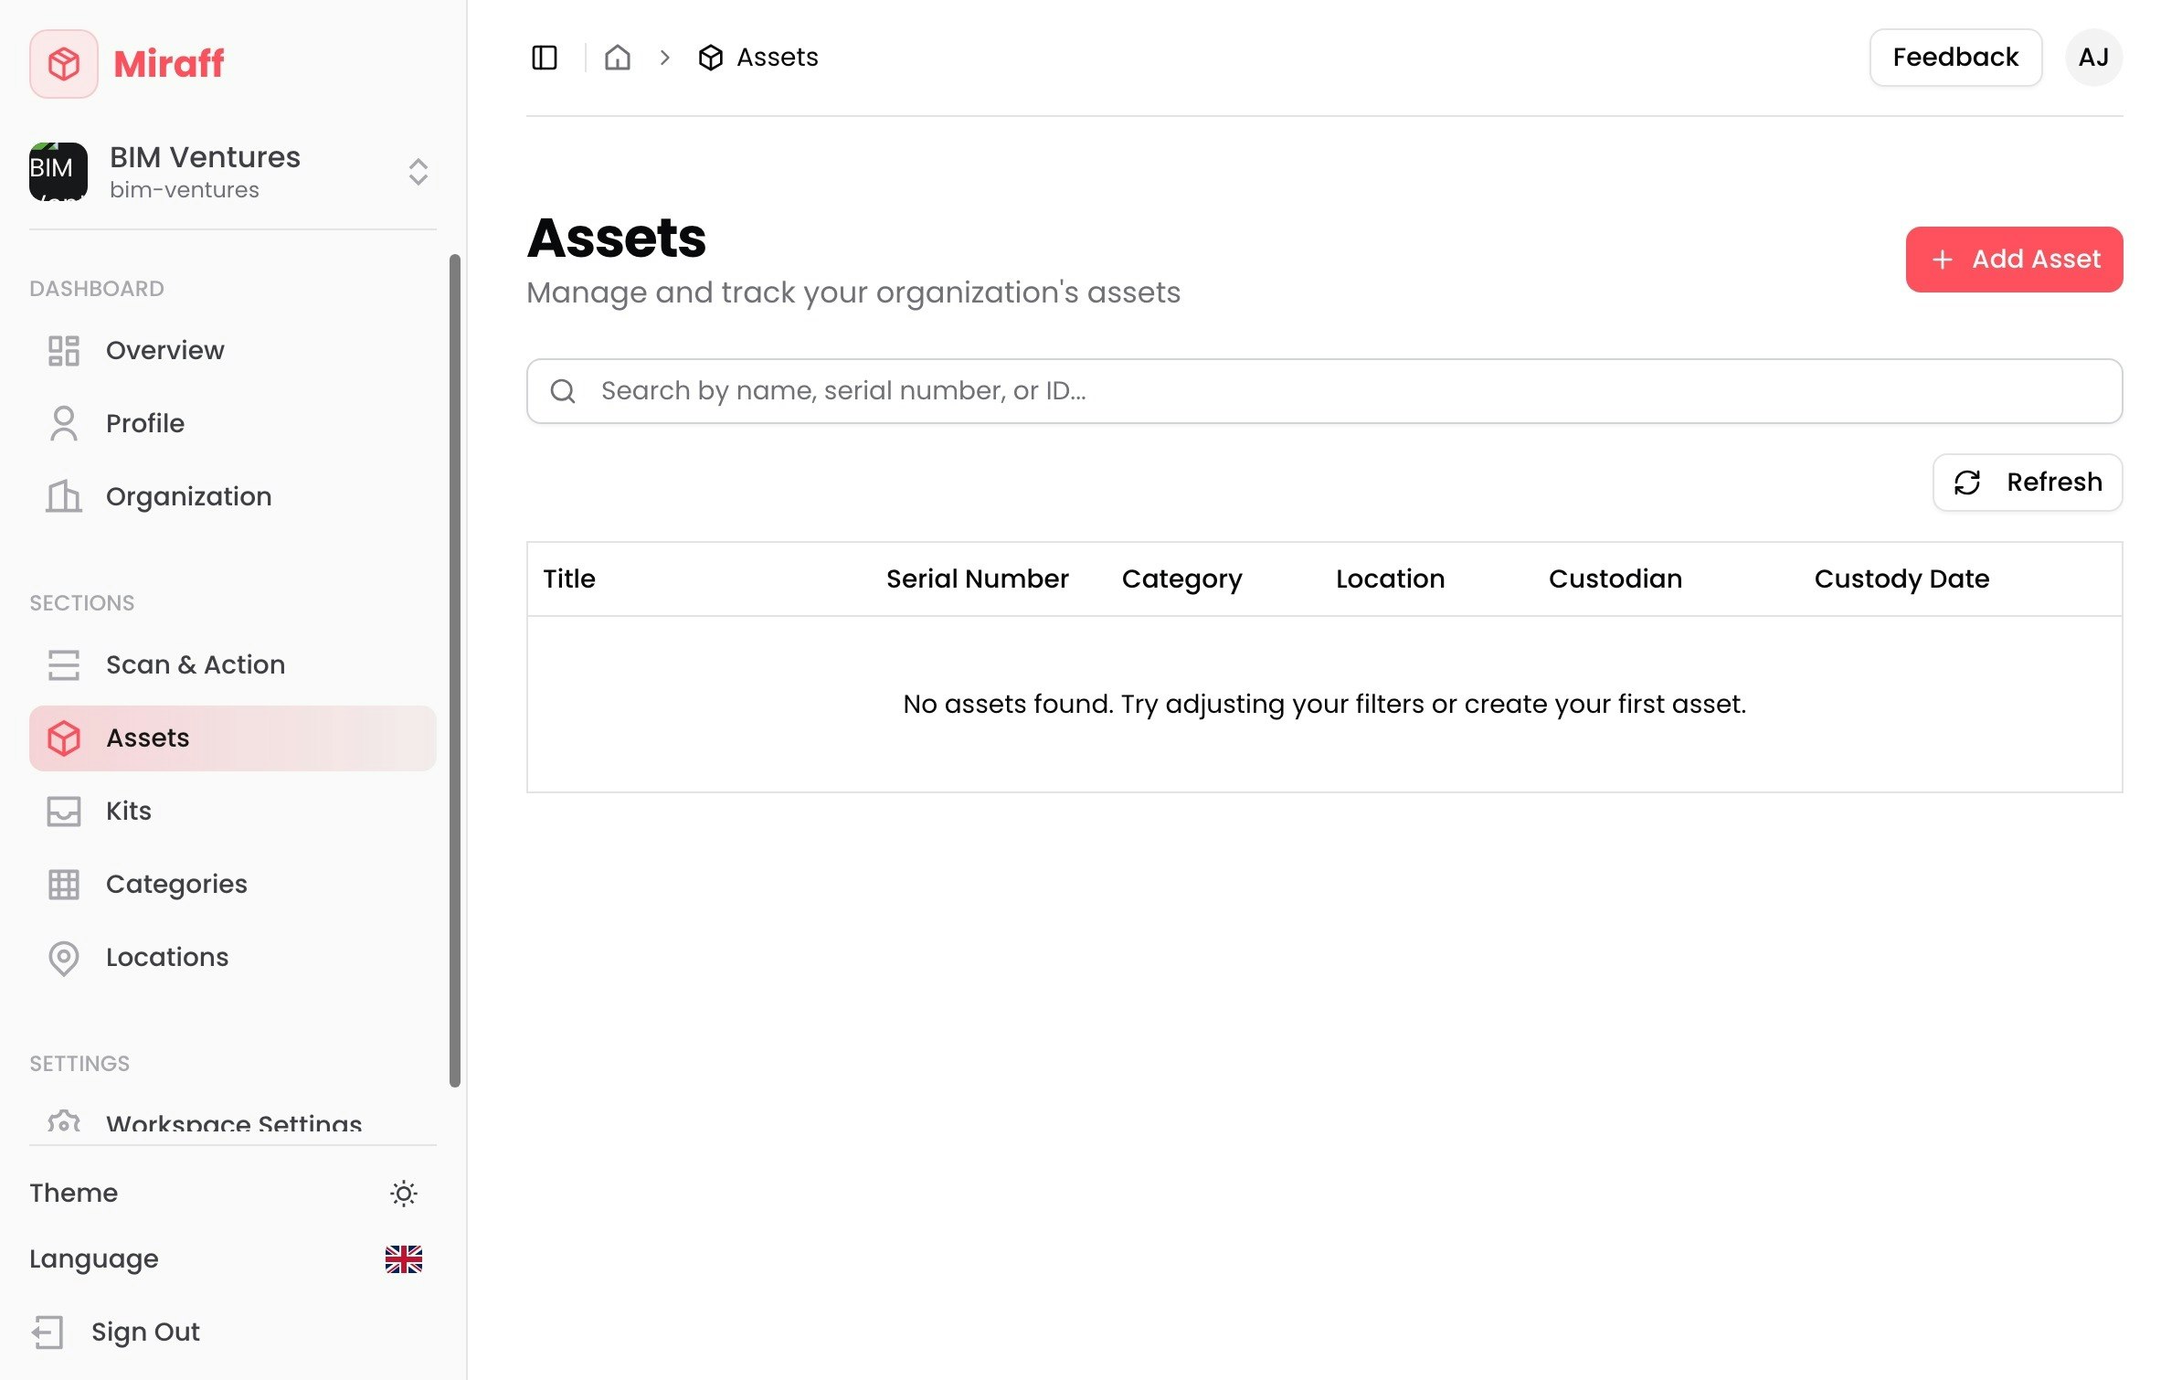Toggle light/dark theme sun icon
This screenshot has height=1380, width=2182.
403,1193
